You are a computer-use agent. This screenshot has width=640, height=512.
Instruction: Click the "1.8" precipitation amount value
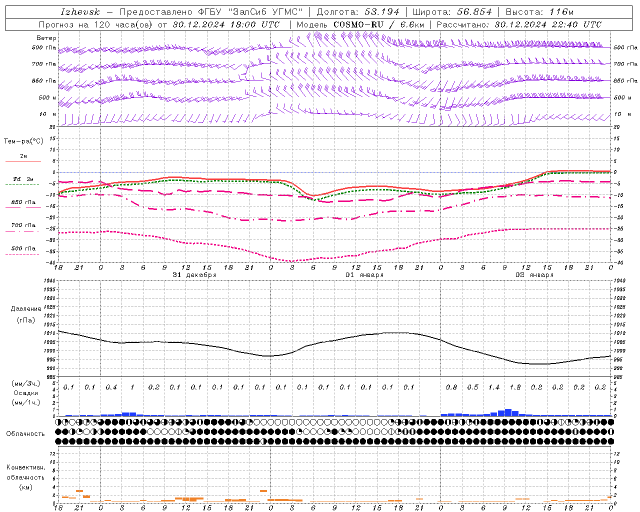click(x=515, y=387)
